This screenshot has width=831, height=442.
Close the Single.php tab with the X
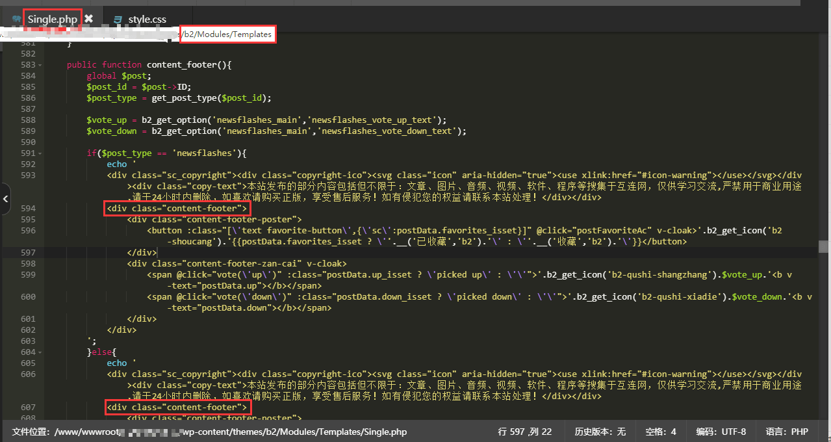[x=89, y=19]
